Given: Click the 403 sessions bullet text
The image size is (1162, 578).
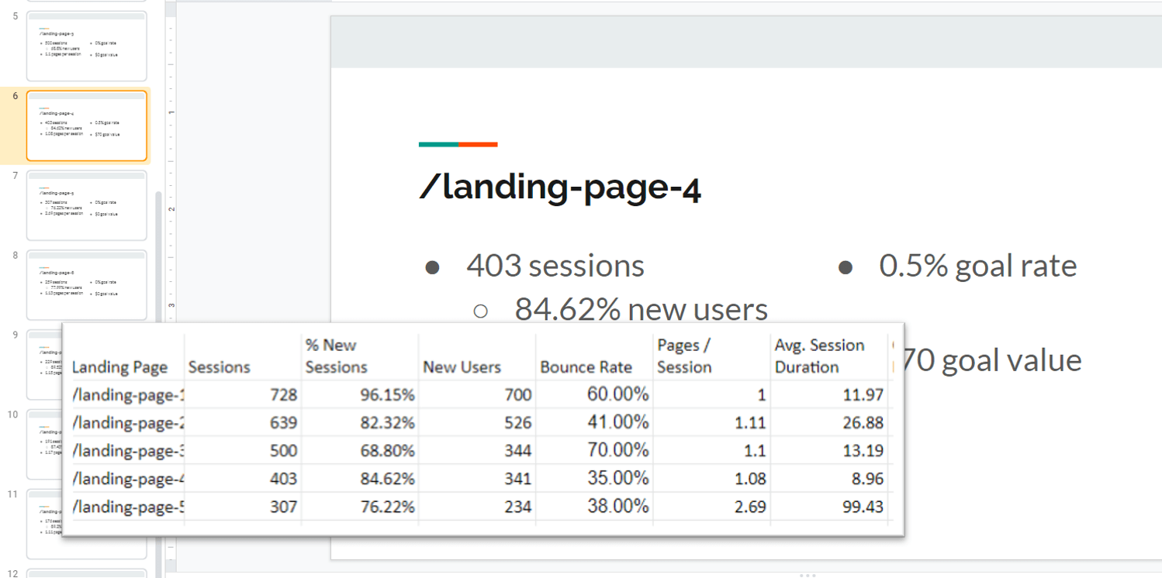Looking at the screenshot, I should tap(554, 266).
